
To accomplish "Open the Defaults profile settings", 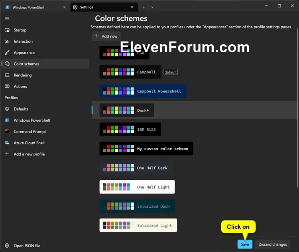I will pyautogui.click(x=45, y=109).
